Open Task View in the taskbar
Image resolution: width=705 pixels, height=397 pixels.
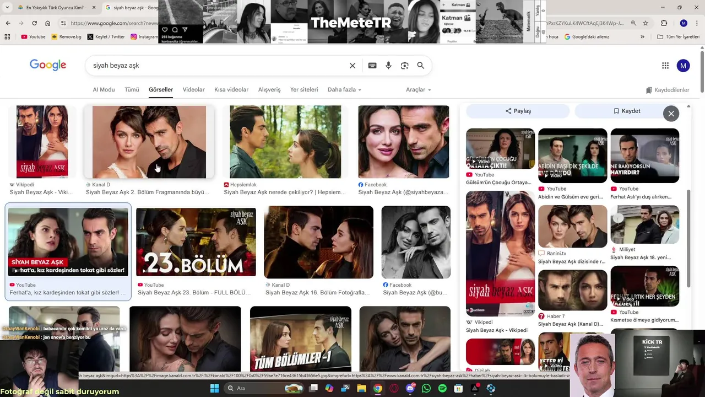(313, 388)
